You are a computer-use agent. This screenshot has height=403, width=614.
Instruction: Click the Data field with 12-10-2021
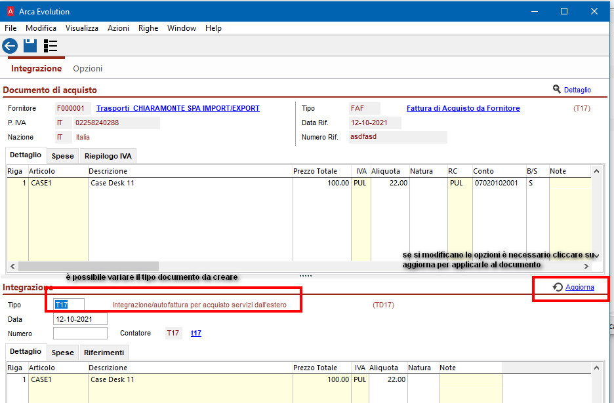[80, 319]
